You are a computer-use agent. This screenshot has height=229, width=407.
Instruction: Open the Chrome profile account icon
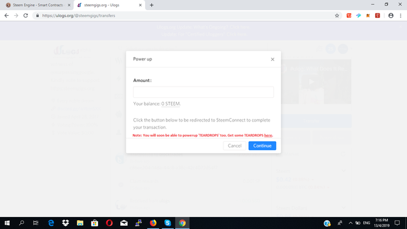click(390, 15)
